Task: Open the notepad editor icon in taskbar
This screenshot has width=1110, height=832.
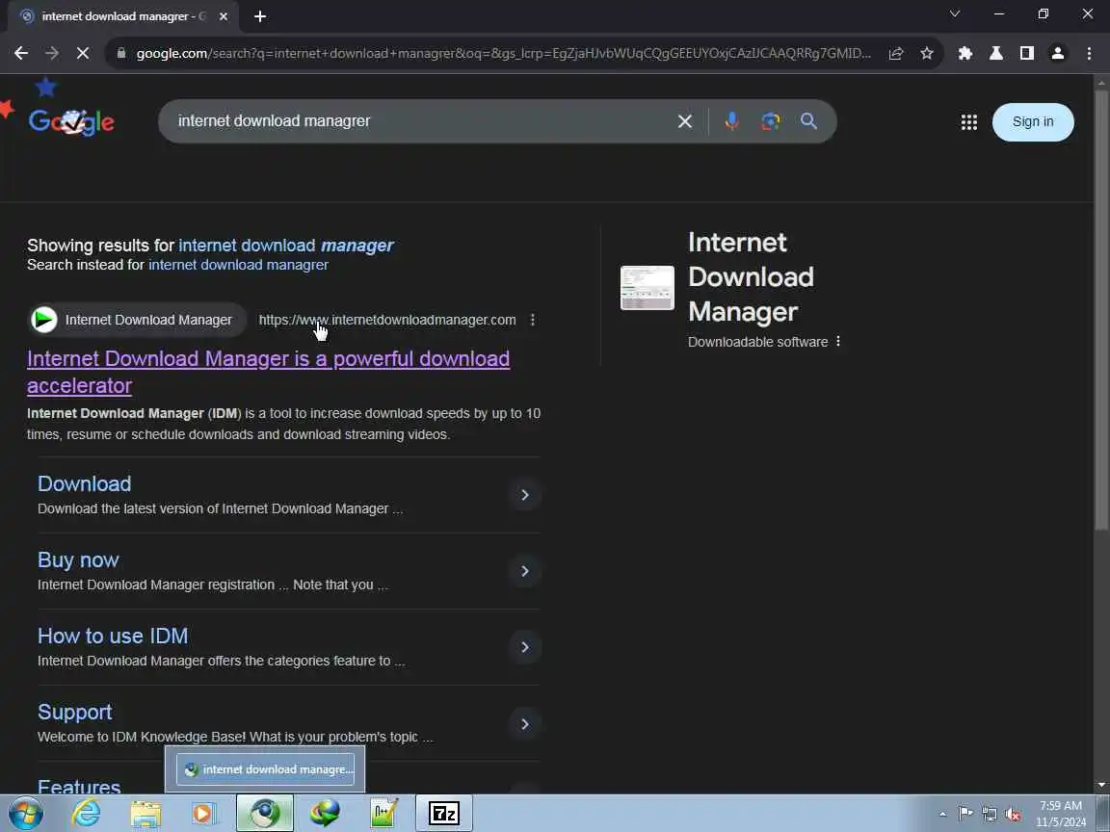Action: 383,814
